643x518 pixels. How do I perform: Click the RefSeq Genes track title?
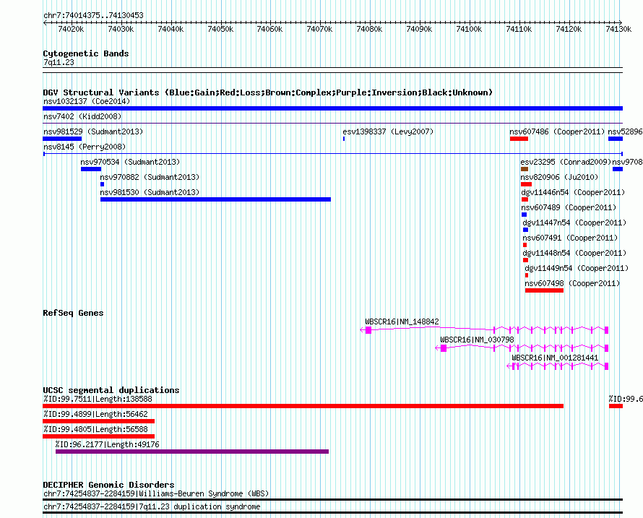(73, 313)
